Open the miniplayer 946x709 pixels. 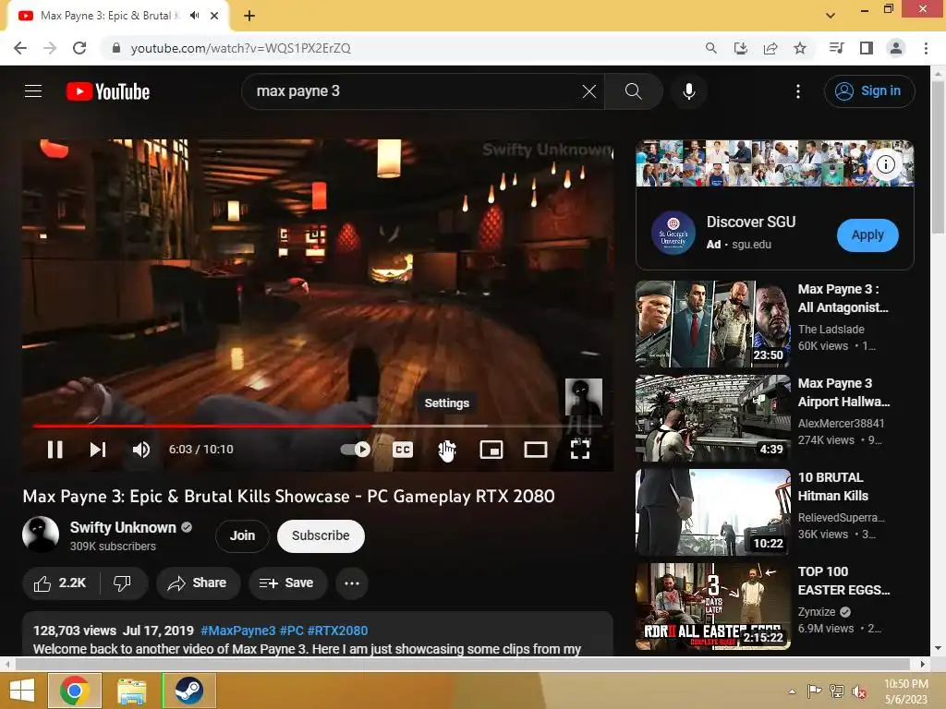coord(491,450)
